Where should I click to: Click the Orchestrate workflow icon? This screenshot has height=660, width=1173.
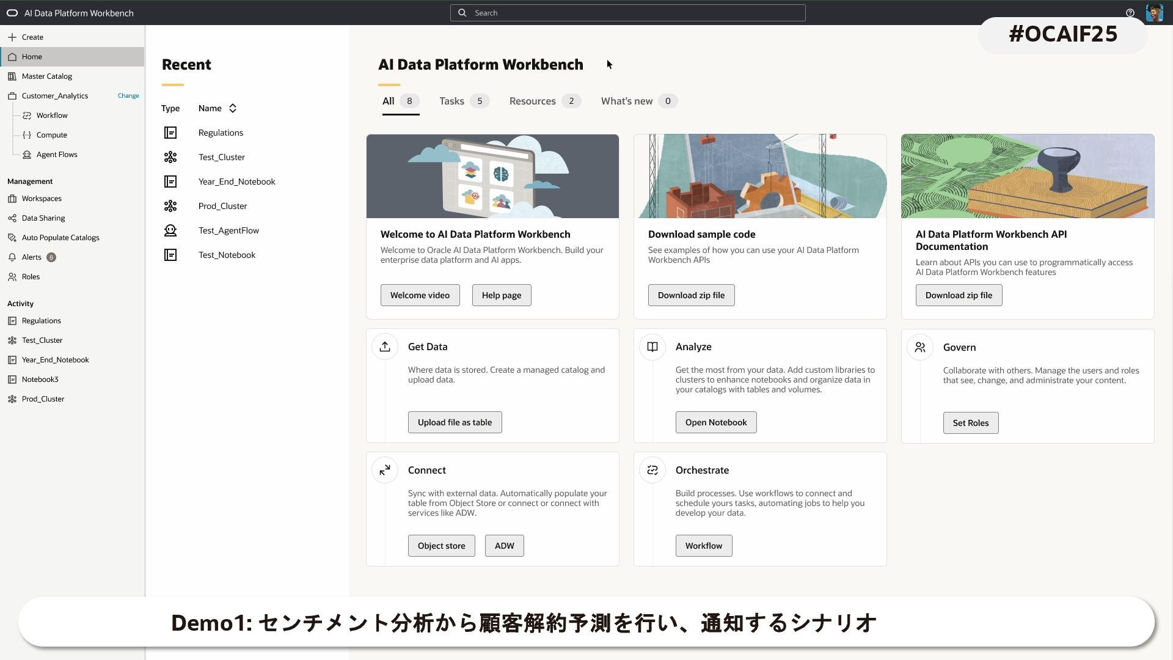652,470
